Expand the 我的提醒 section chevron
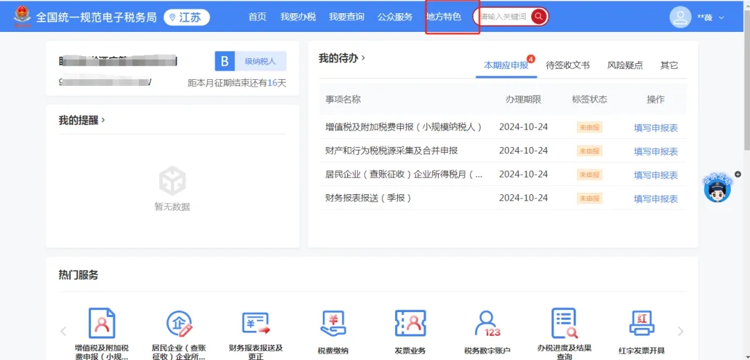 (x=103, y=120)
